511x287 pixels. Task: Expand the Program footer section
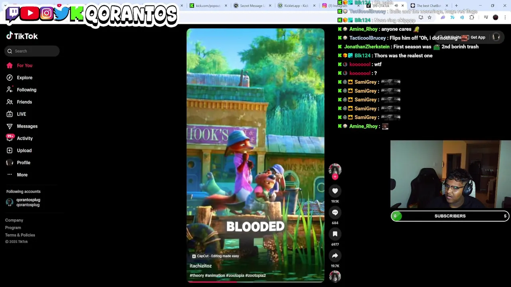[13, 228]
